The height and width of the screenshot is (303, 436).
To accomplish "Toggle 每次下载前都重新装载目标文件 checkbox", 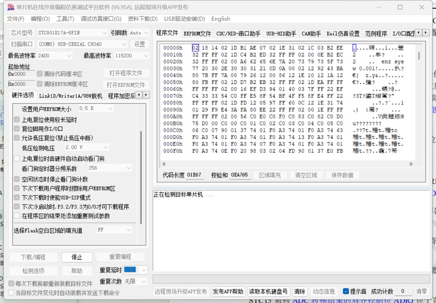I will pos(11,283).
